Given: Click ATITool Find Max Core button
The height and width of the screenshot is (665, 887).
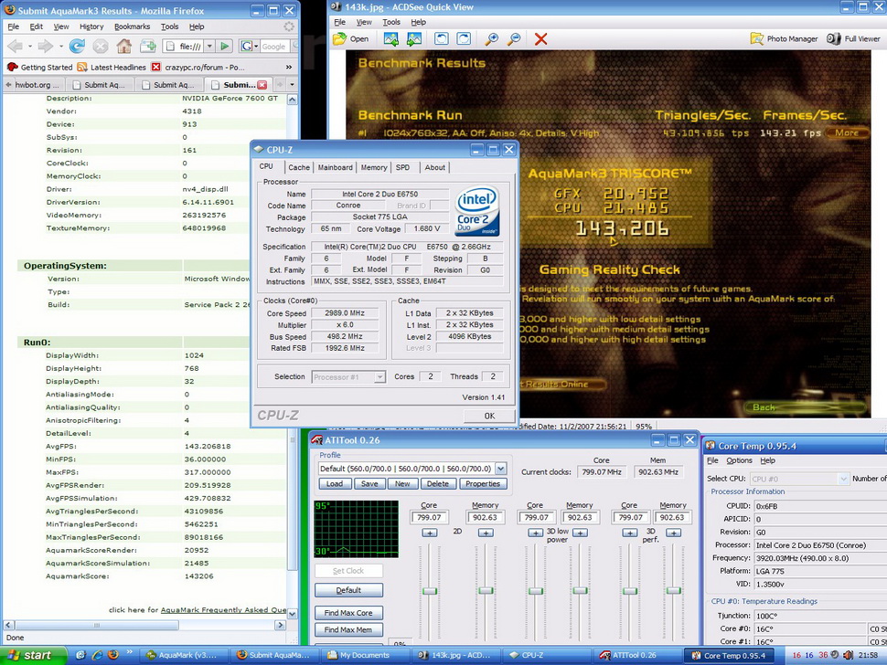Looking at the screenshot, I should coord(348,613).
